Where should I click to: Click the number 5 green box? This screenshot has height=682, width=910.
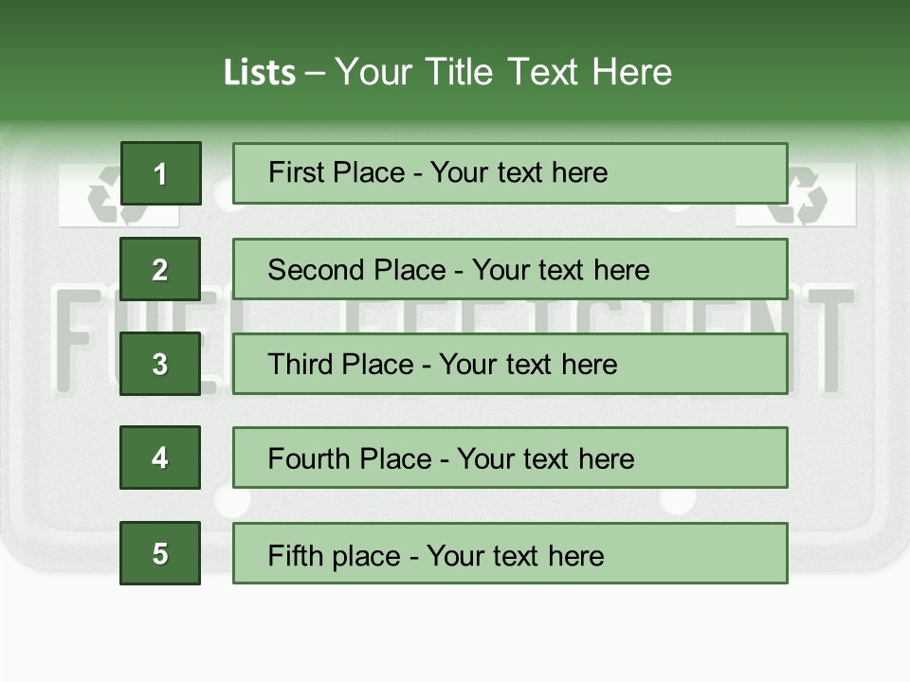pos(160,553)
